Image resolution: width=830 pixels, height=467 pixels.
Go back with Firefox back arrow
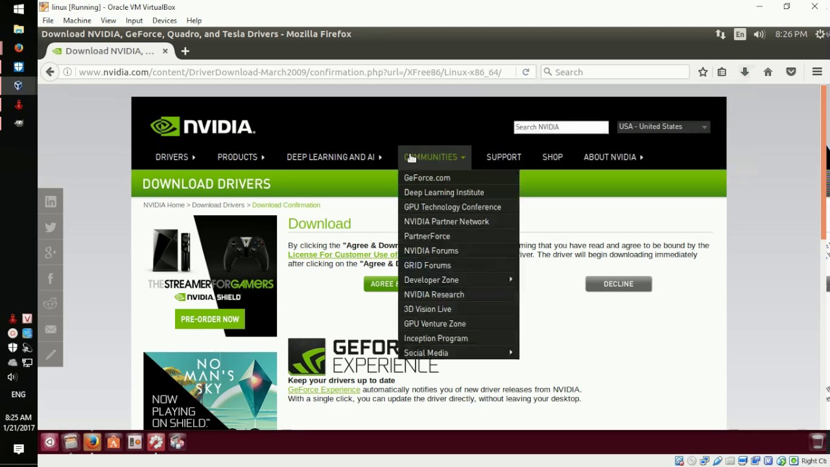coord(50,72)
